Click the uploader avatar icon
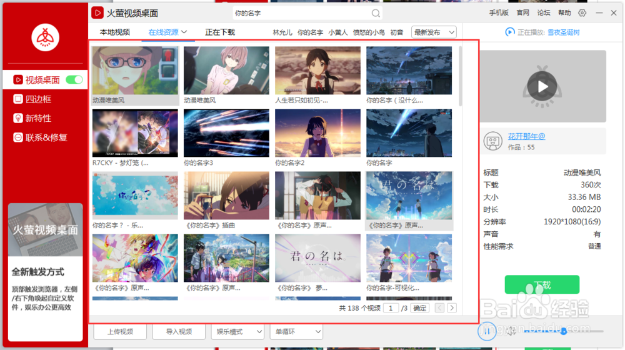The width and height of the screenshot is (625, 350). point(492,141)
